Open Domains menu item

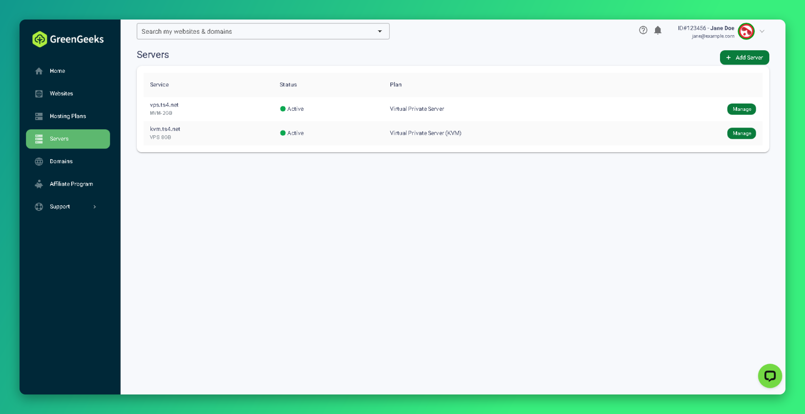pos(68,162)
